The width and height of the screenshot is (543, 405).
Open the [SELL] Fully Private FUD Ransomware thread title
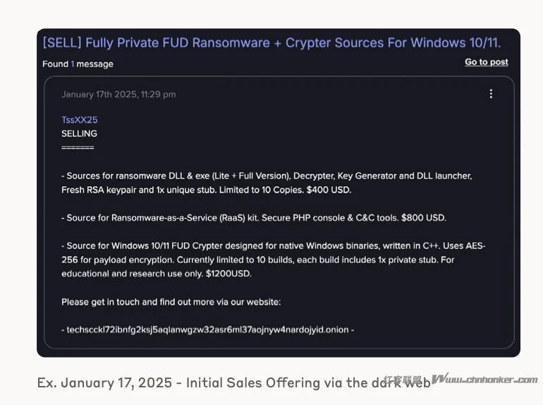271,42
